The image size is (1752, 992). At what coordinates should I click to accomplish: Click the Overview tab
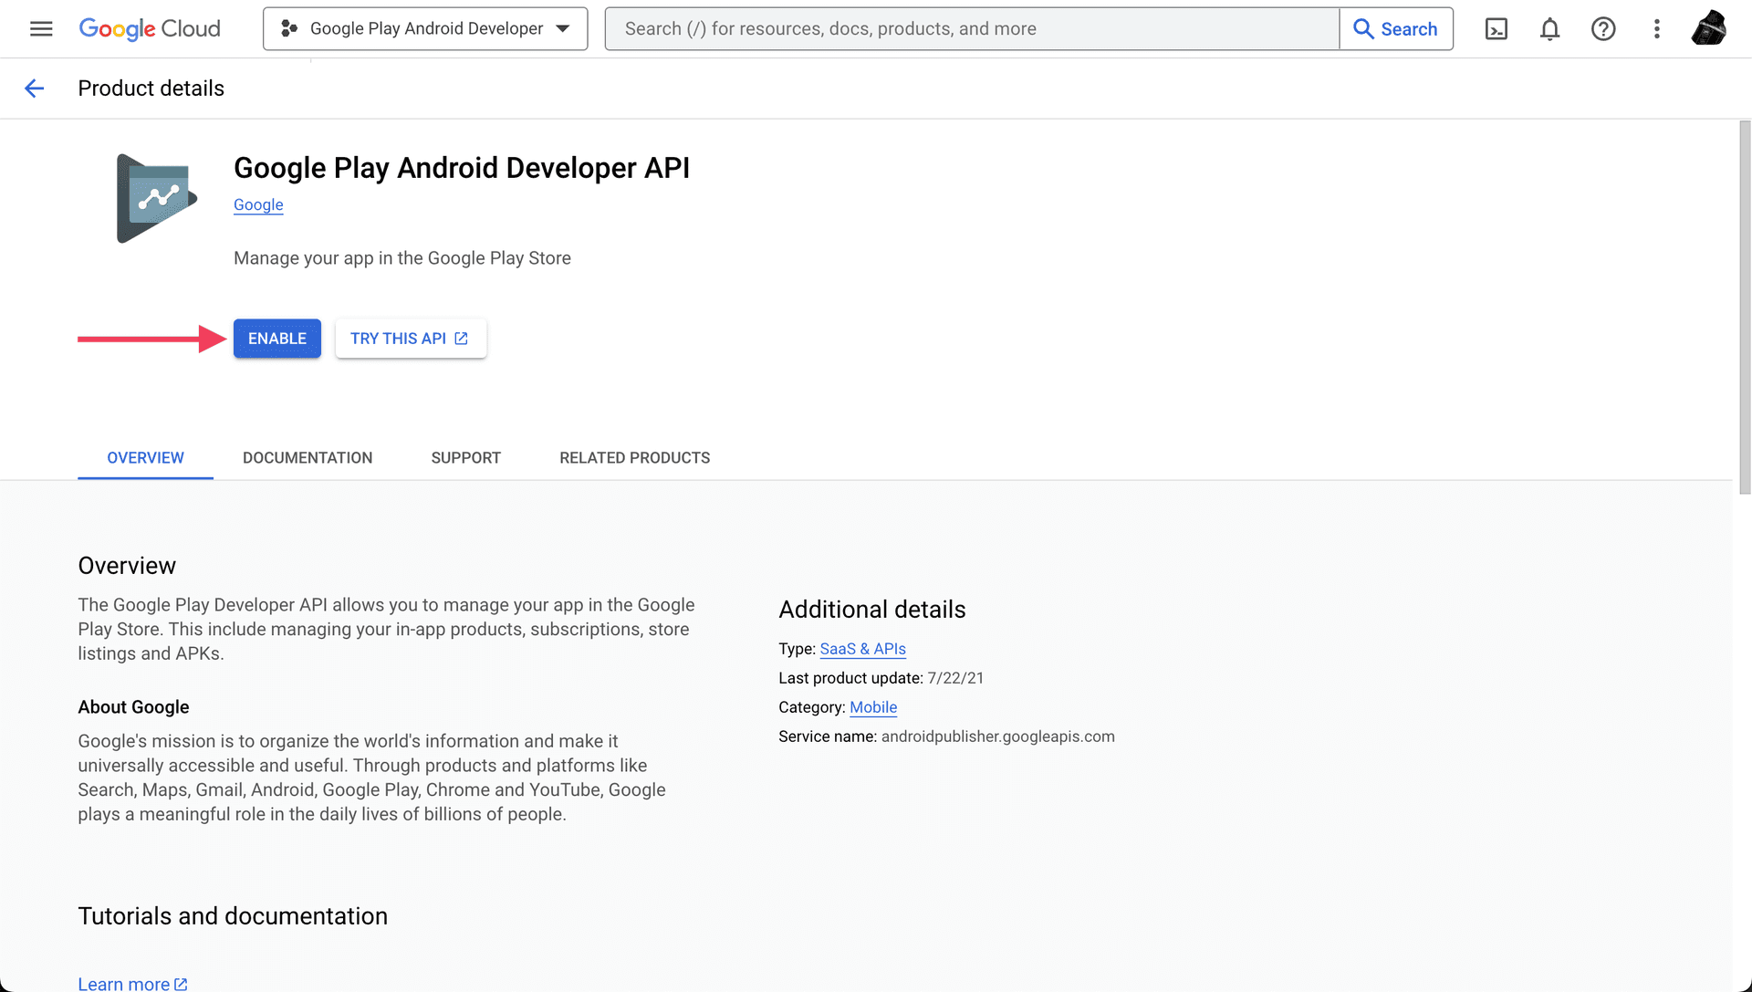click(144, 457)
